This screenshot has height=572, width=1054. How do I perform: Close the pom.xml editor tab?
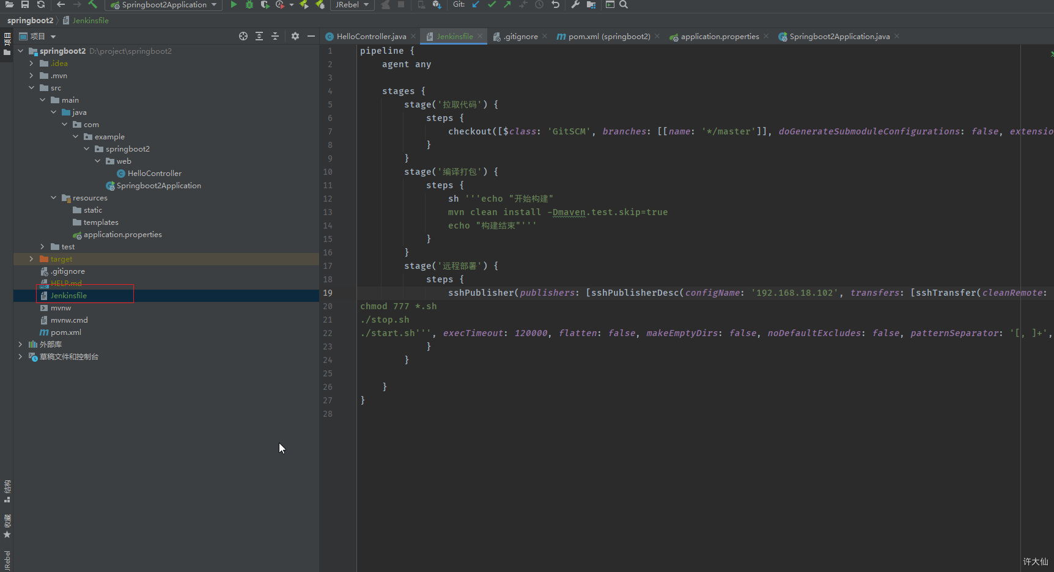[x=657, y=37]
